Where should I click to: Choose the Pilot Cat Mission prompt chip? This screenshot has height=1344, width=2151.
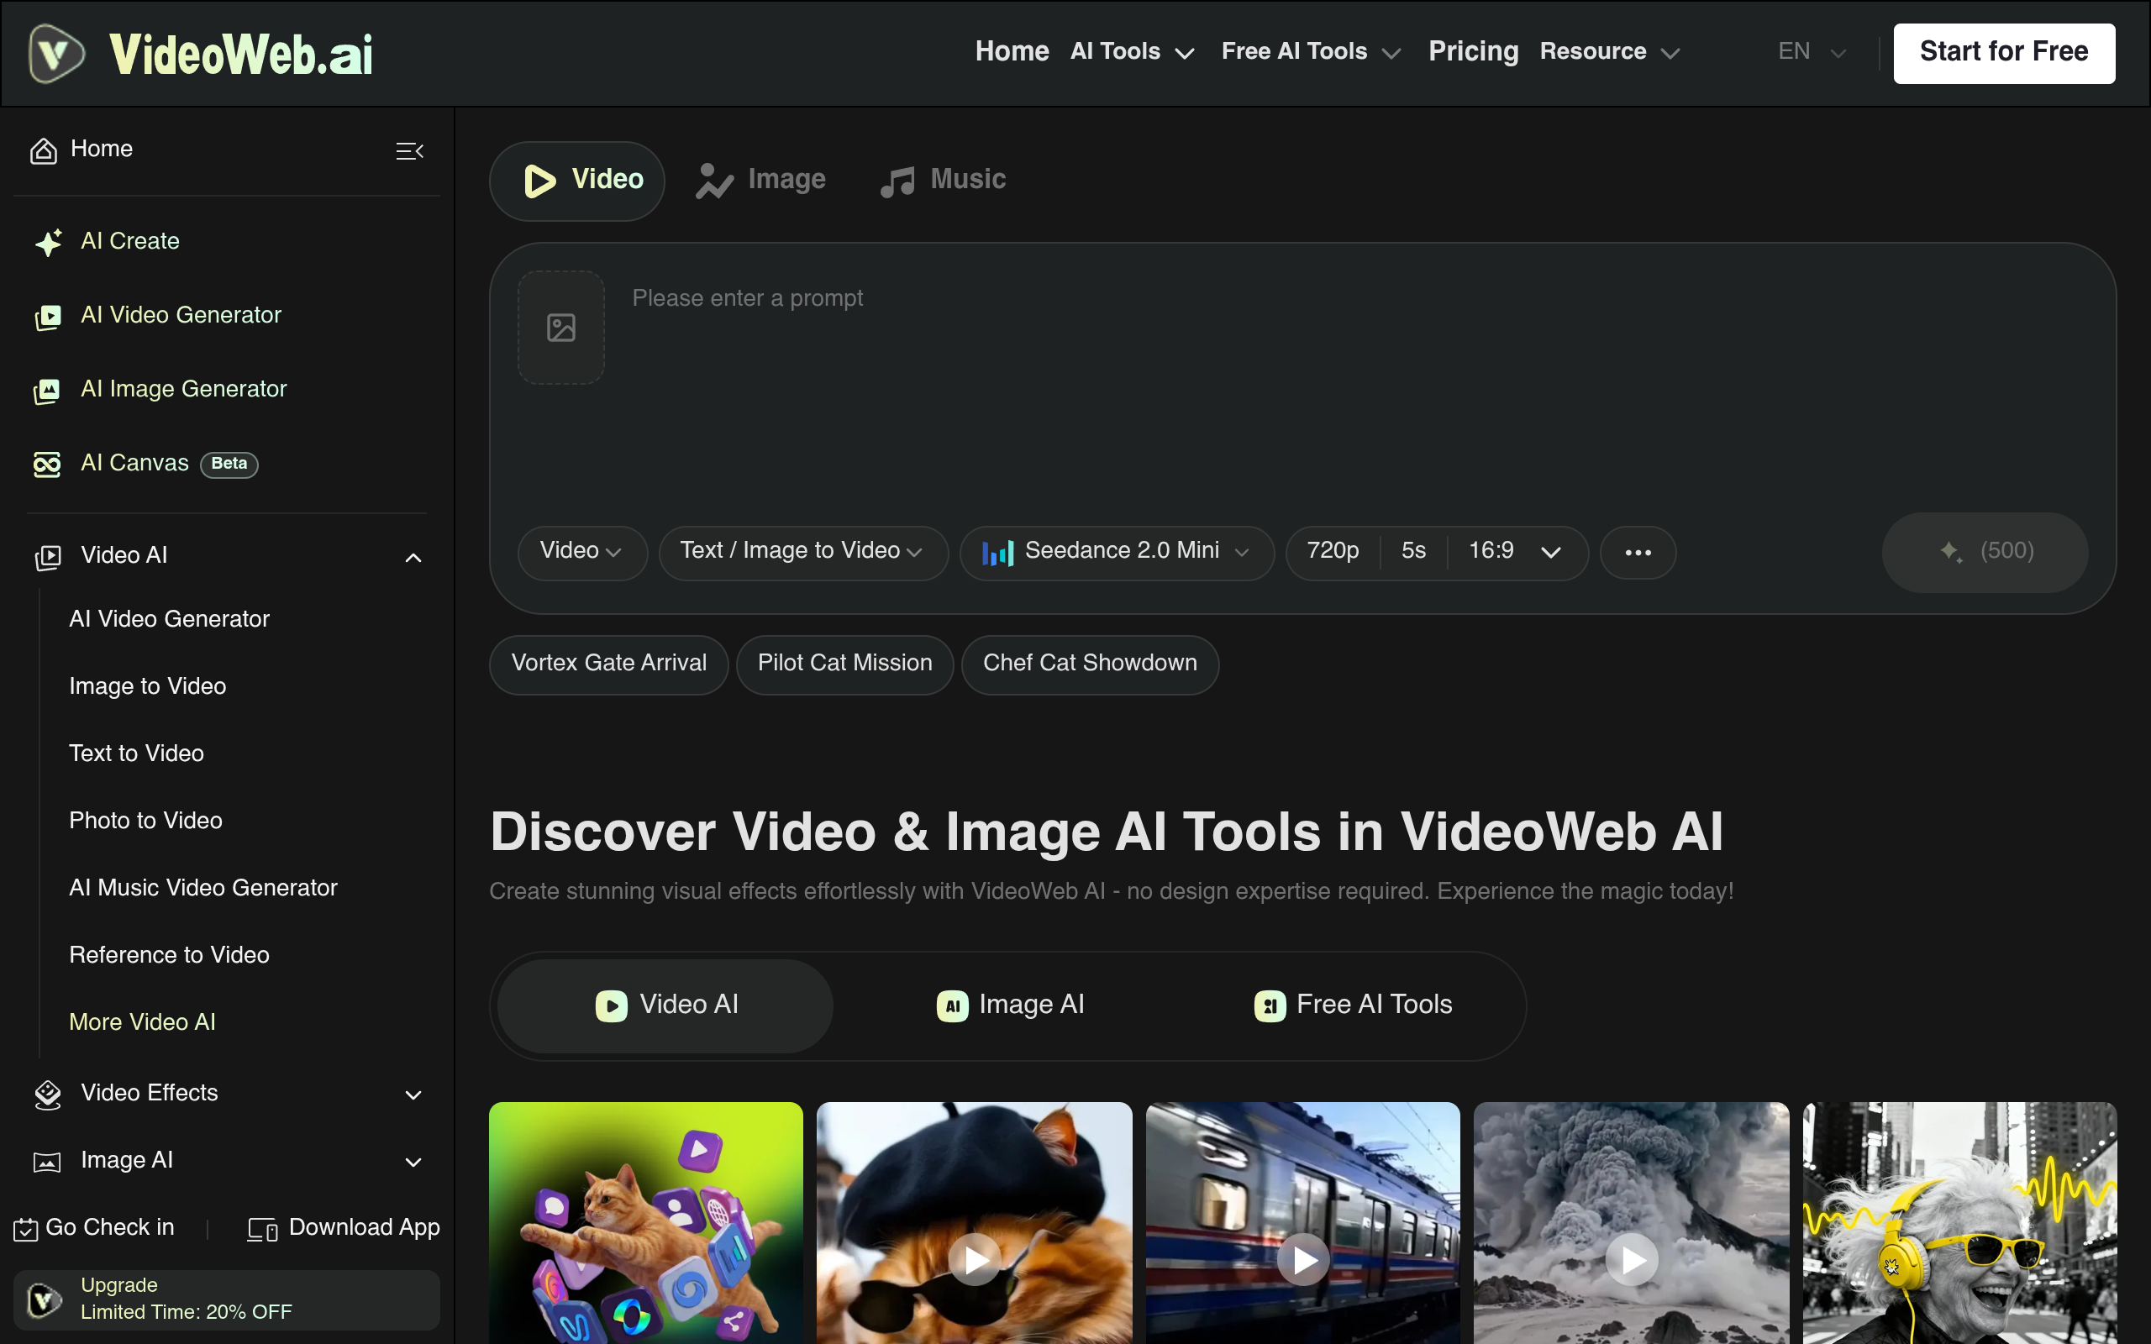844,664
